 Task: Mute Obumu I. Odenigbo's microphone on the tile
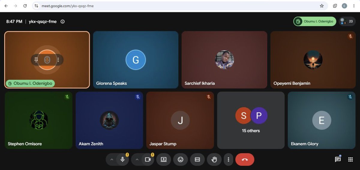47,60
